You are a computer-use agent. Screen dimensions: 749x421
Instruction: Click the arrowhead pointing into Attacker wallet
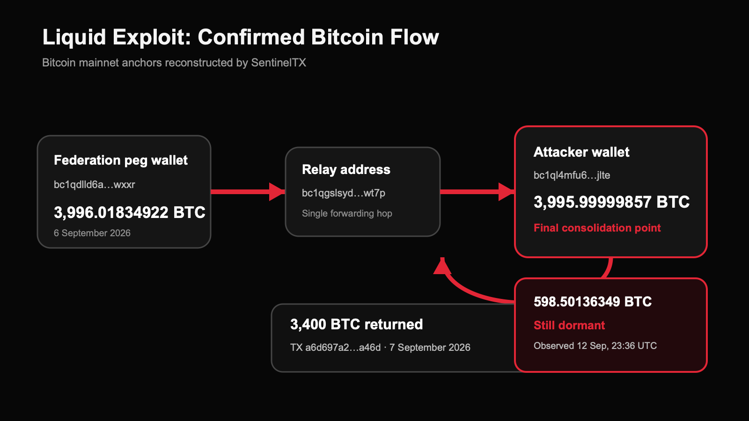coord(507,192)
